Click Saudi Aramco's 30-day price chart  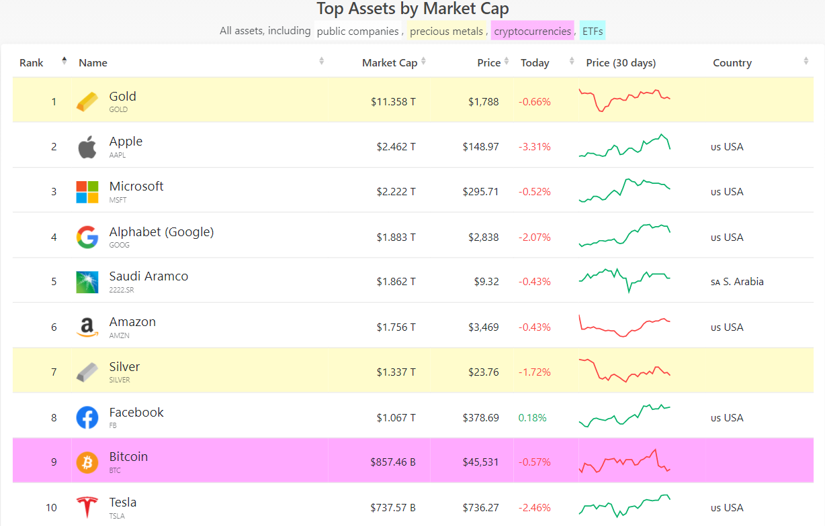pyautogui.click(x=625, y=280)
